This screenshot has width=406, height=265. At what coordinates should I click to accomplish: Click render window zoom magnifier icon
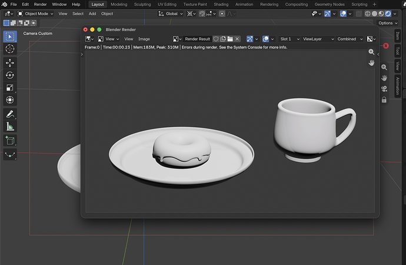[371, 52]
